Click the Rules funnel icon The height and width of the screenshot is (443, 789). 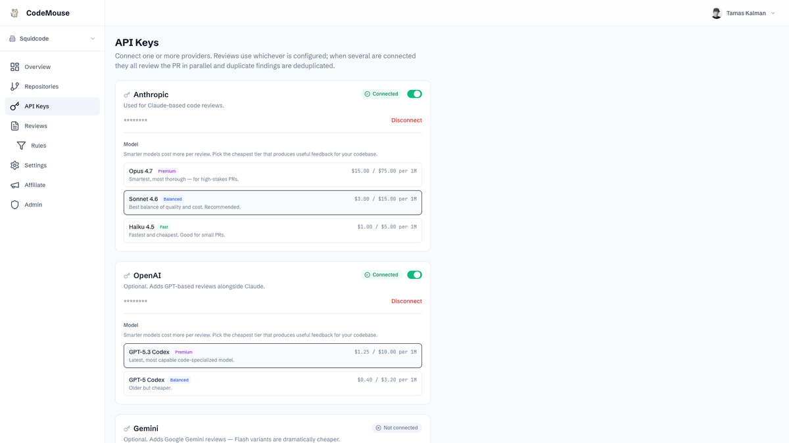tap(21, 146)
